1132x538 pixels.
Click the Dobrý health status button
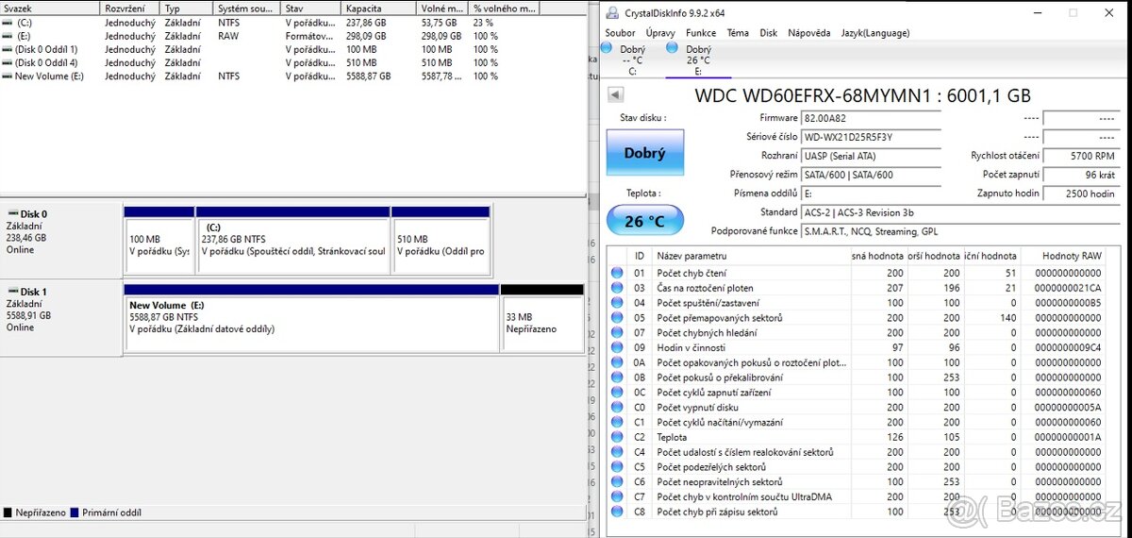click(x=644, y=153)
